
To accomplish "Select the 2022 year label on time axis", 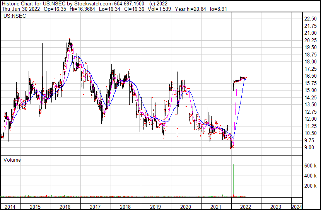I will [246, 207].
